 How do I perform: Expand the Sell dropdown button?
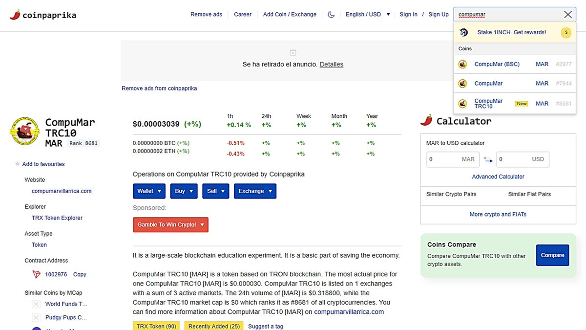tap(216, 191)
